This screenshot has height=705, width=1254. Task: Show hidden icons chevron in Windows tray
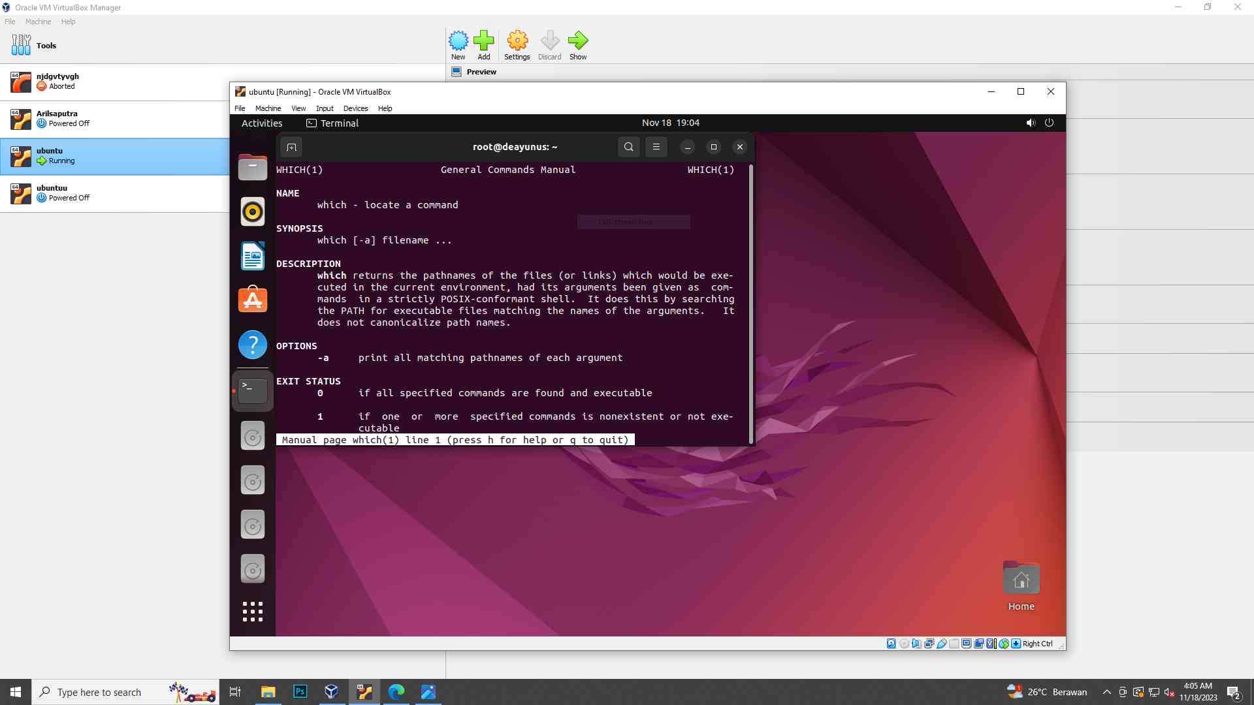(1106, 692)
